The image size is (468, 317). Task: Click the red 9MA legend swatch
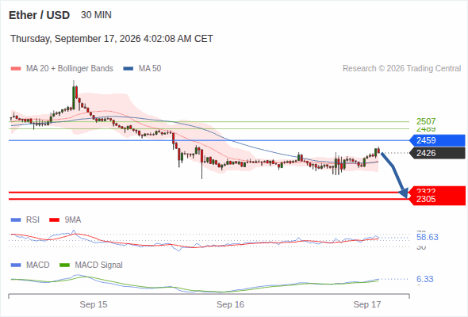(x=54, y=220)
